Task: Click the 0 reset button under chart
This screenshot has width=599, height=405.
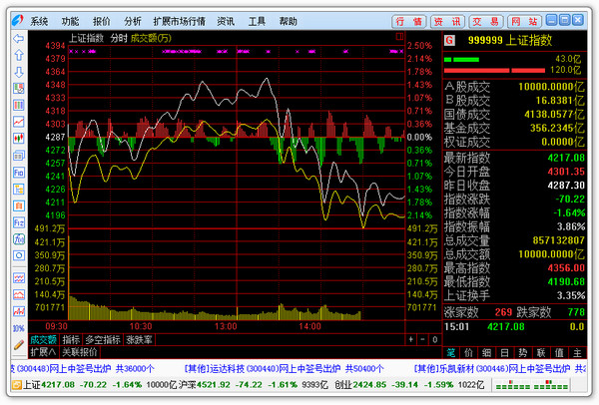Action: pyautogui.click(x=434, y=339)
